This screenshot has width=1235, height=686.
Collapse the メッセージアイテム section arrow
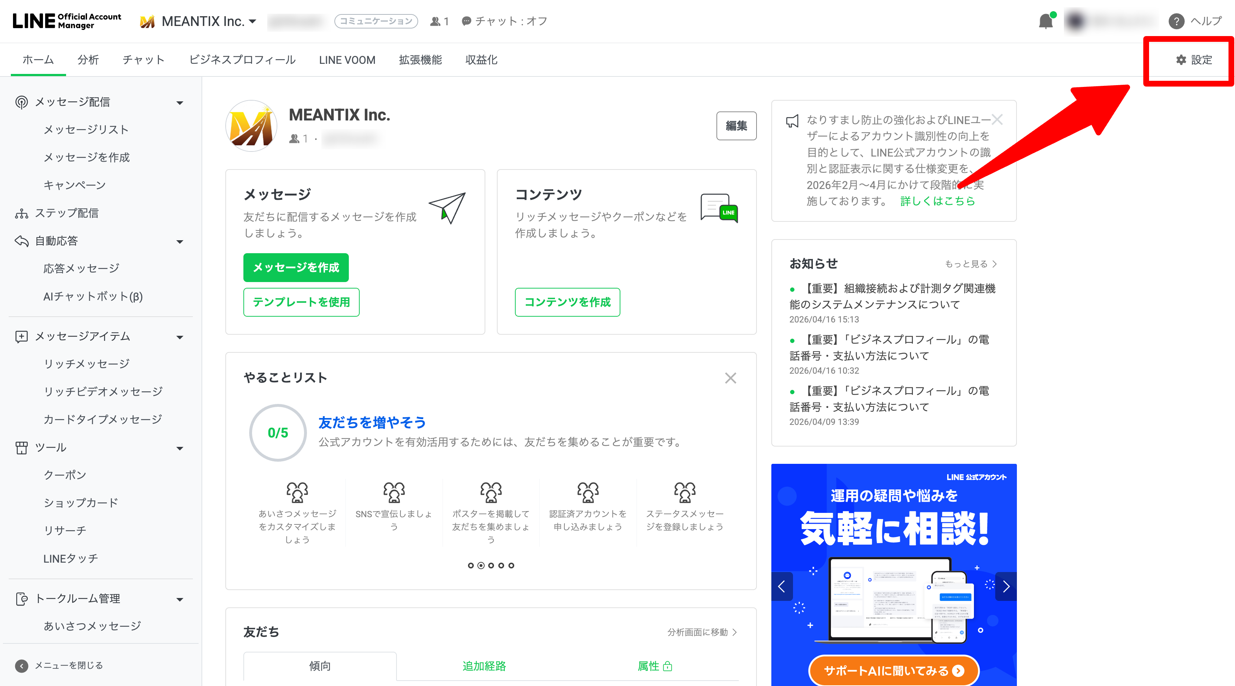180,338
